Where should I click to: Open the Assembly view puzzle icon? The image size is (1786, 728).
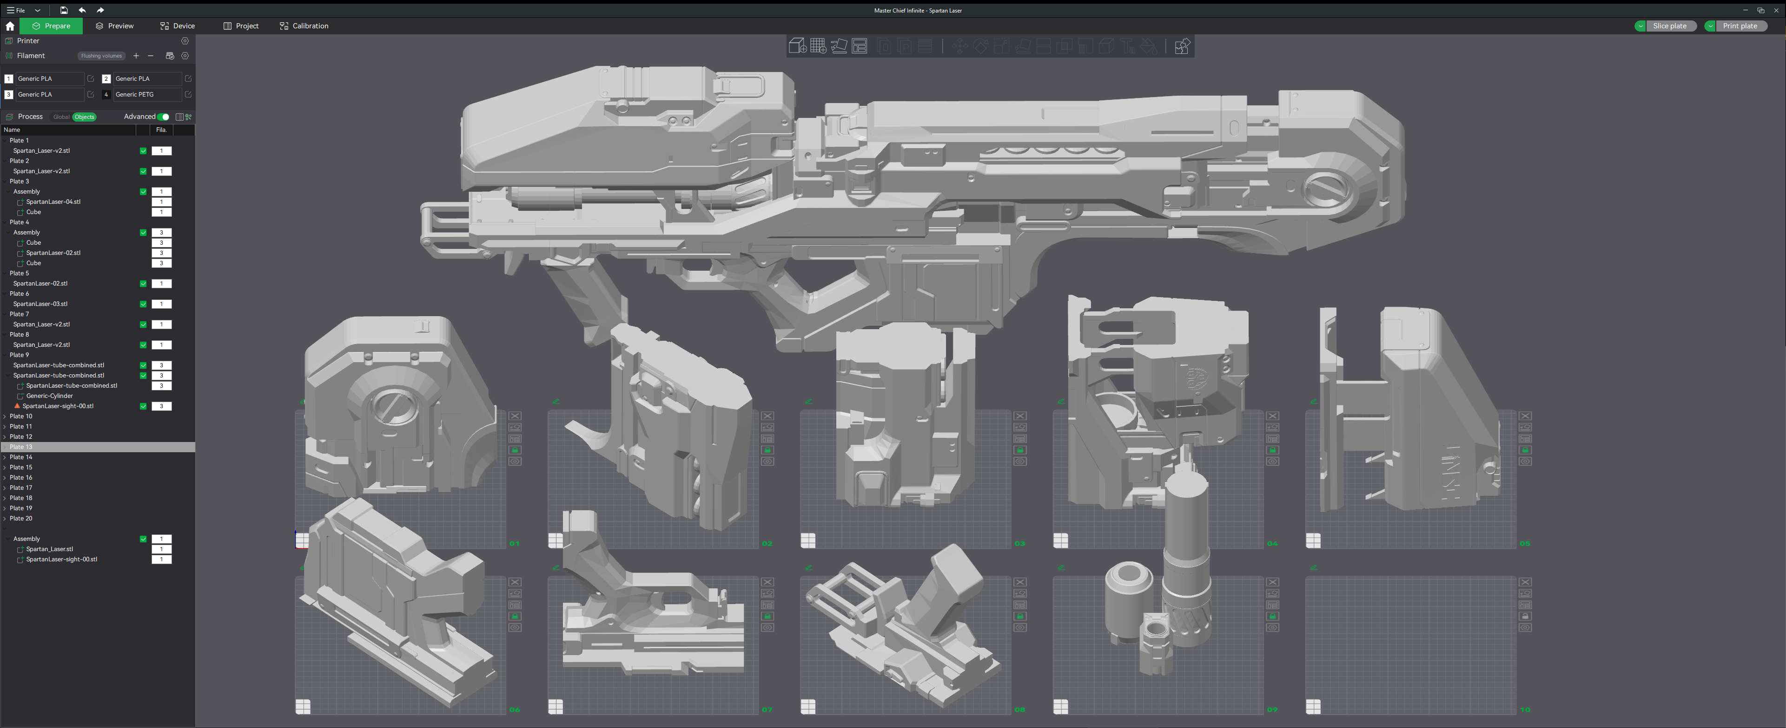(1182, 45)
